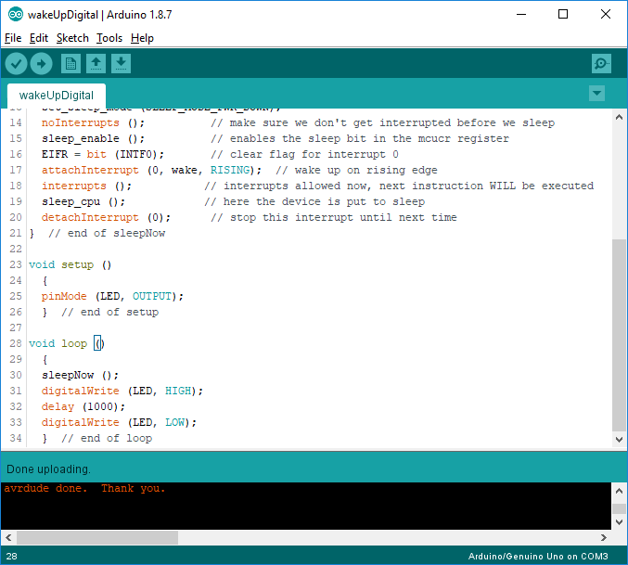The height and width of the screenshot is (565, 628).
Task: Maximize the Arduino window
Action: [563, 15]
